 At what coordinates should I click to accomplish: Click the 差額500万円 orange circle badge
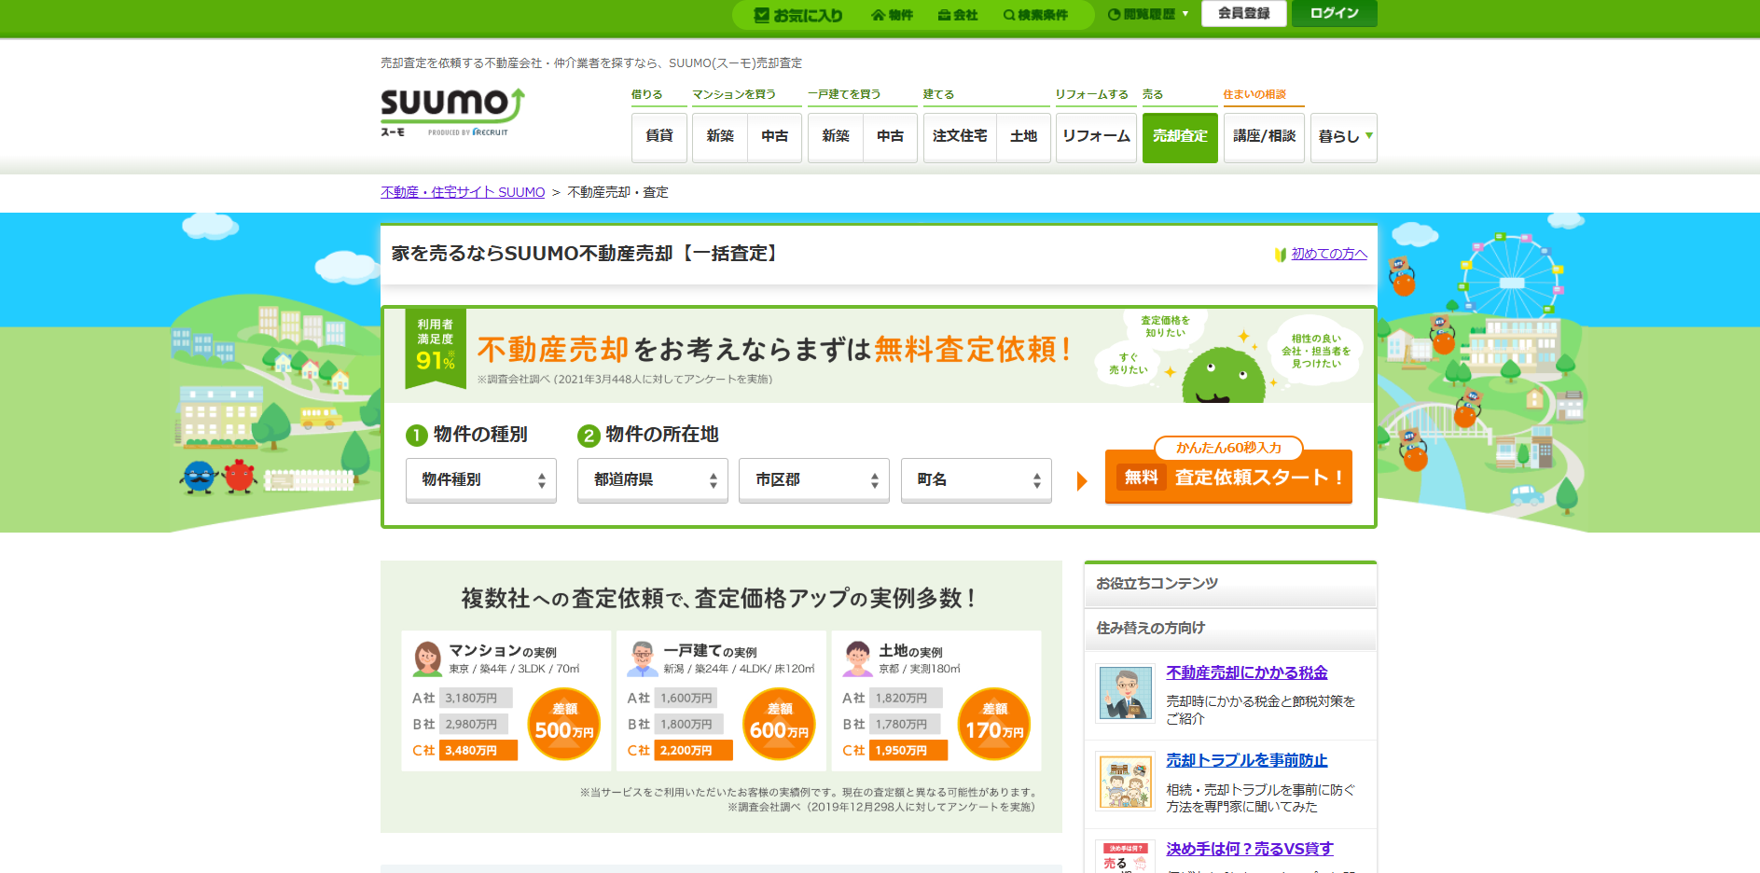(x=564, y=724)
